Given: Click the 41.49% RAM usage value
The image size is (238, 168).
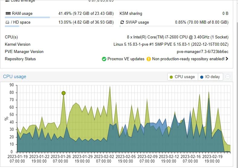Looking at the screenshot, I should (86, 13).
